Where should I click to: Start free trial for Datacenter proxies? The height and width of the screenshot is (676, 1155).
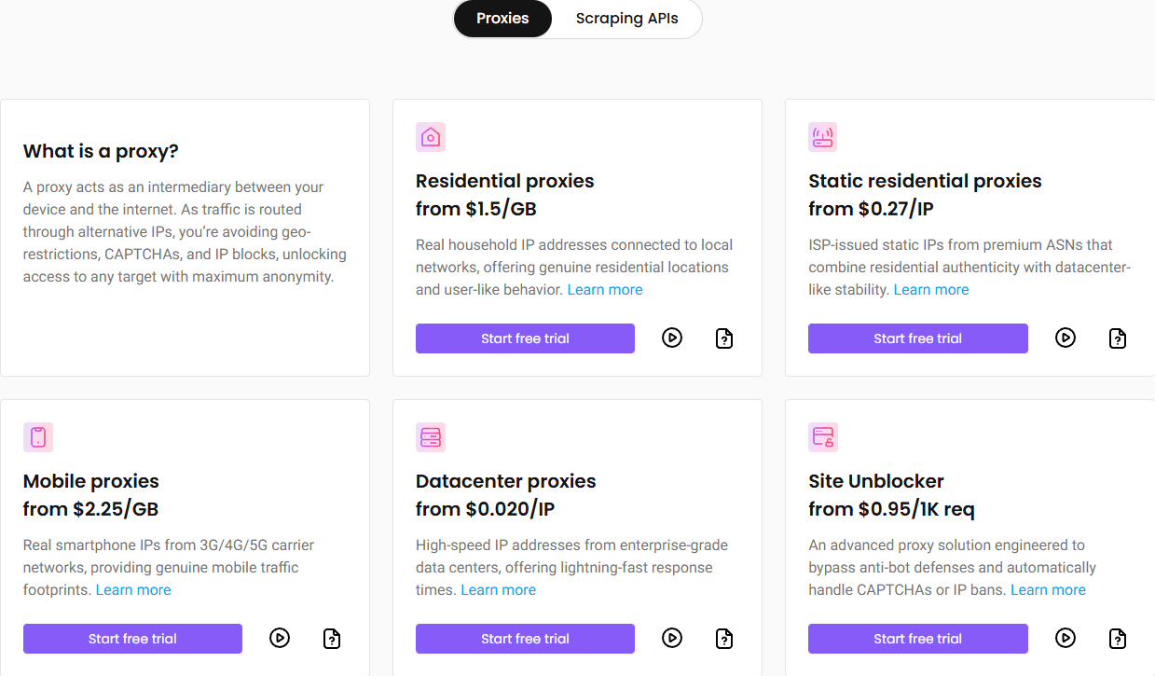[525, 639]
